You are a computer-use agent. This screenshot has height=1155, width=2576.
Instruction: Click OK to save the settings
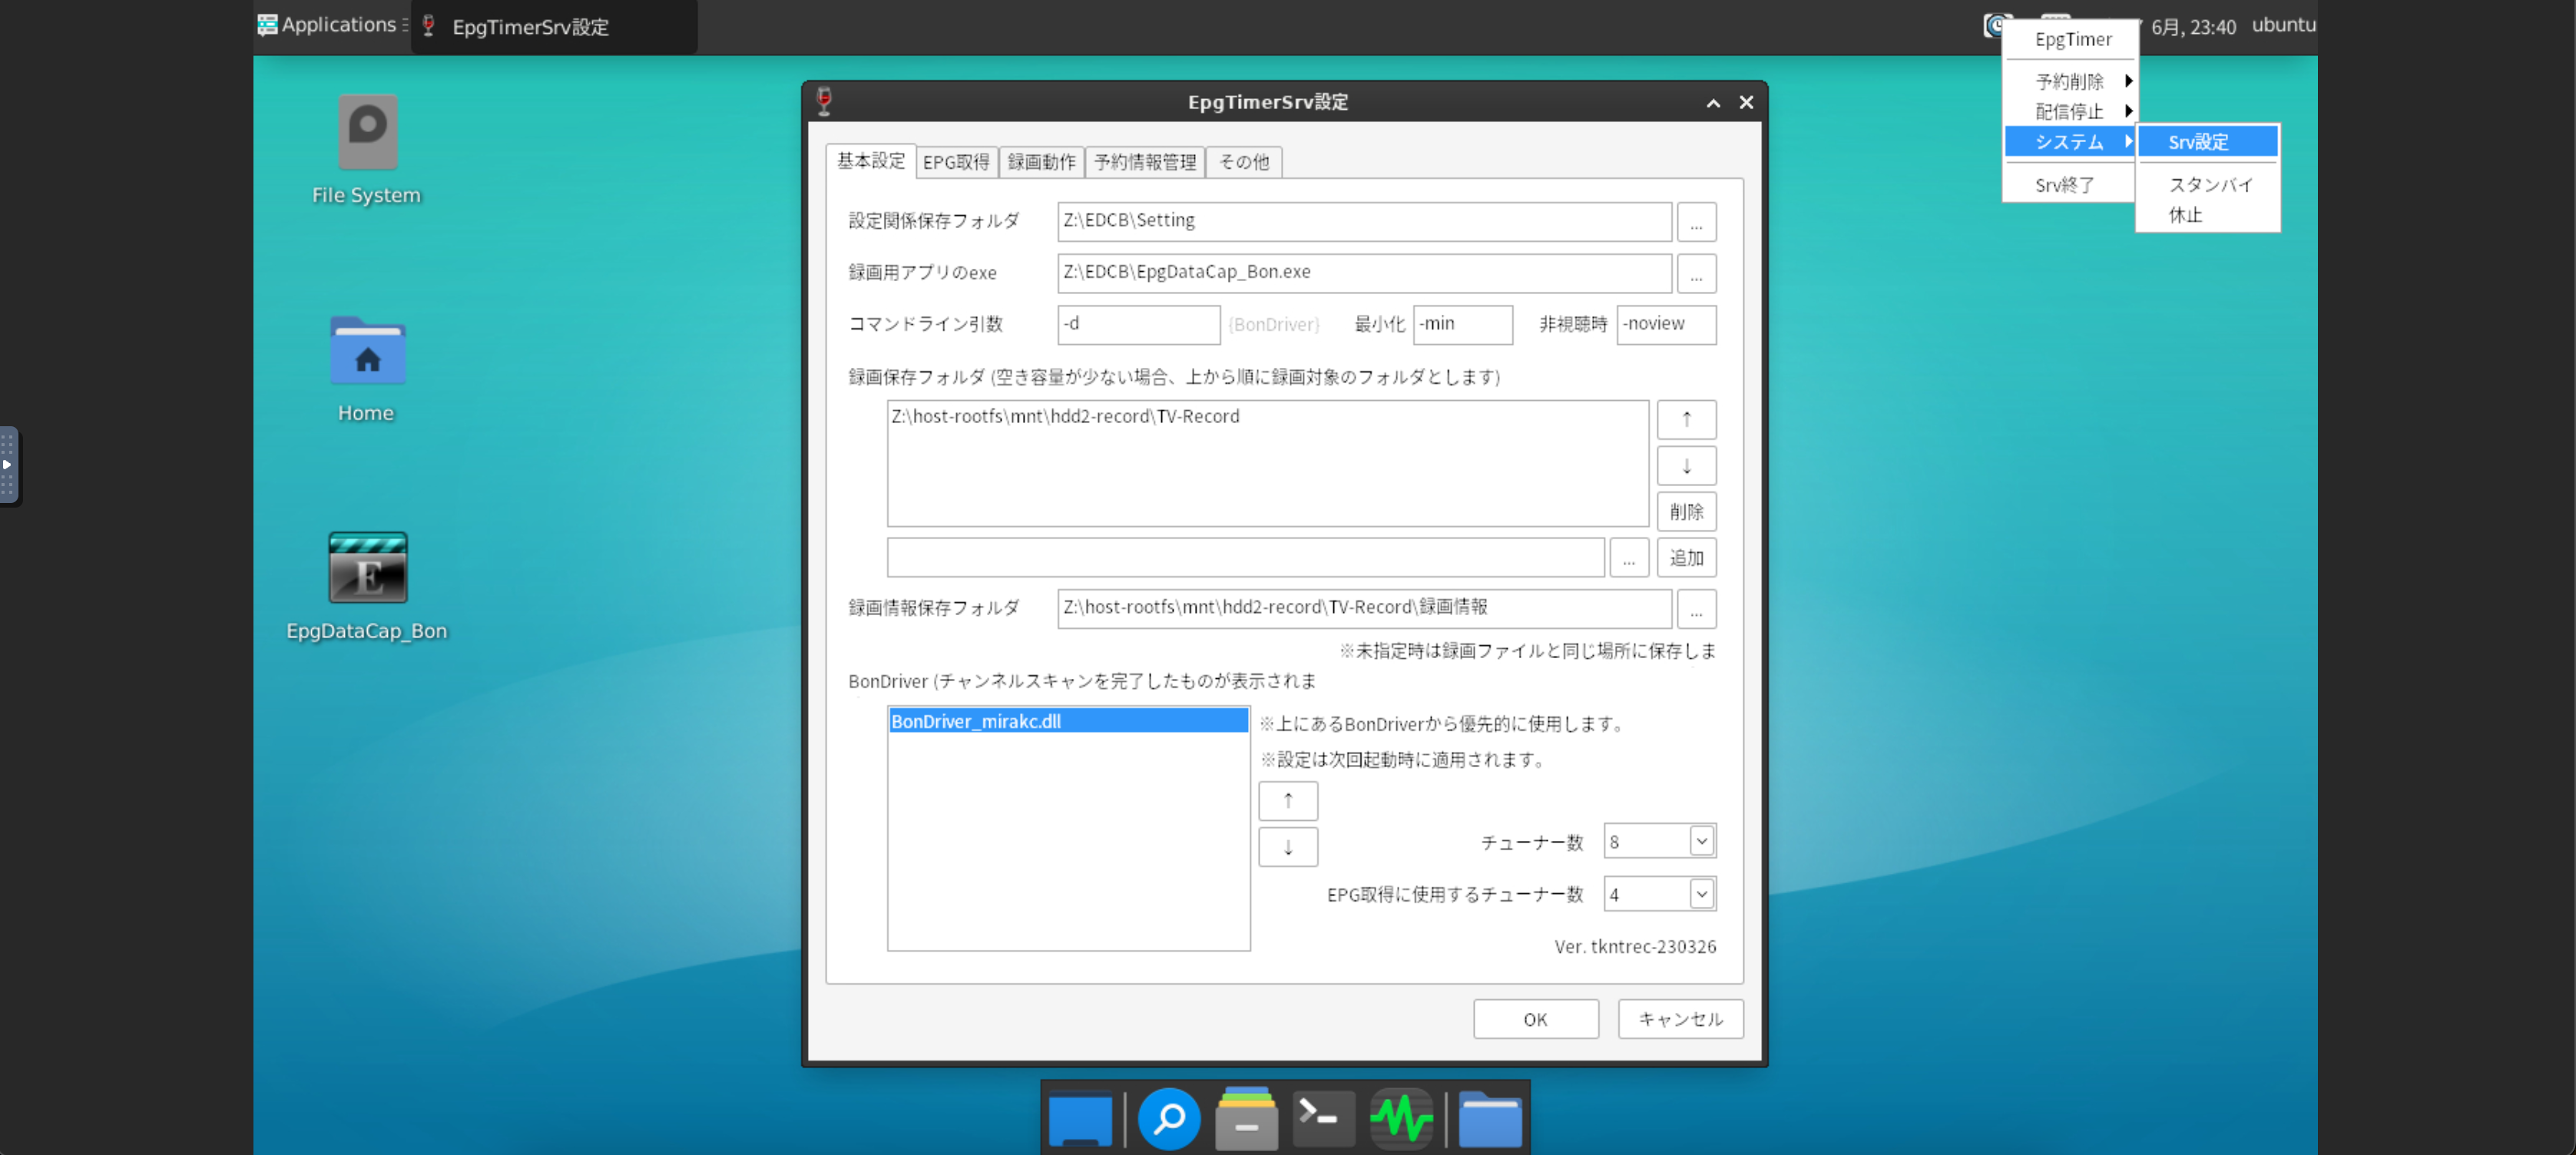click(1535, 1018)
